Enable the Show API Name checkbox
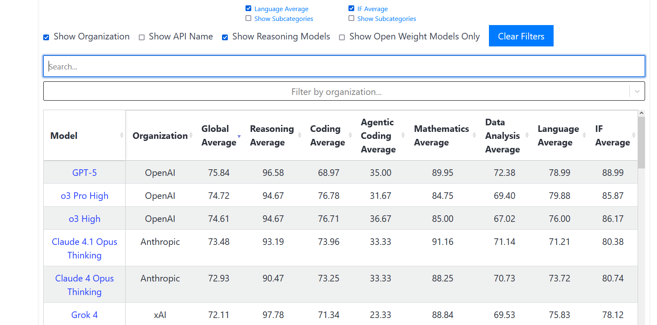The image size is (657, 325). (x=142, y=37)
